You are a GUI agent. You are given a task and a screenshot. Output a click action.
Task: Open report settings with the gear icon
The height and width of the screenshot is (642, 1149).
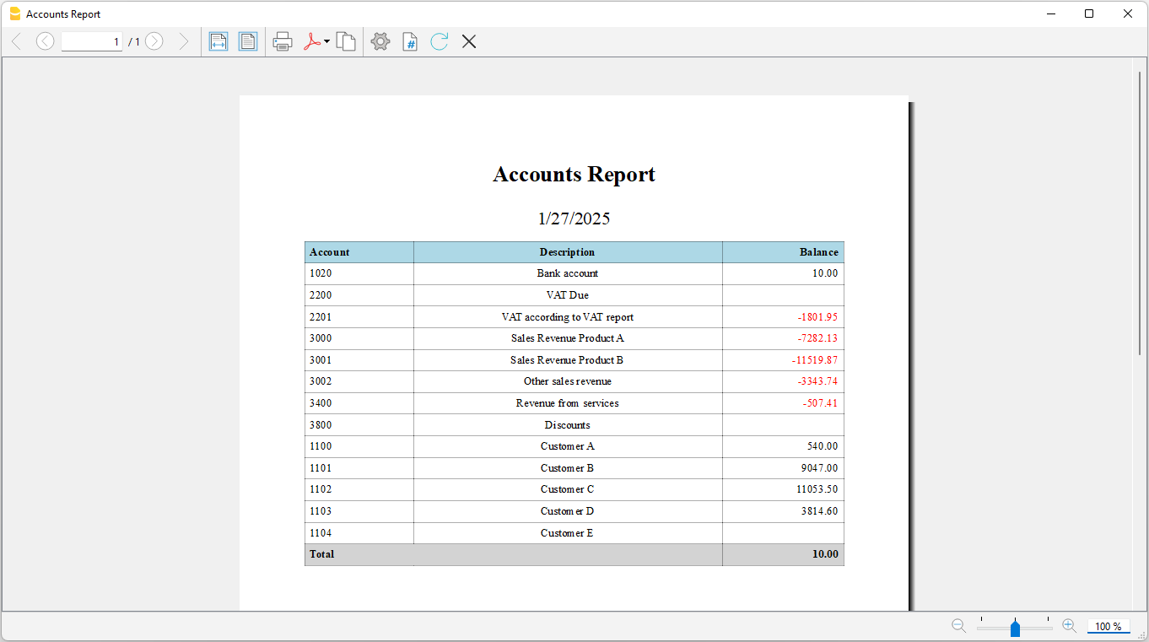[x=380, y=40]
